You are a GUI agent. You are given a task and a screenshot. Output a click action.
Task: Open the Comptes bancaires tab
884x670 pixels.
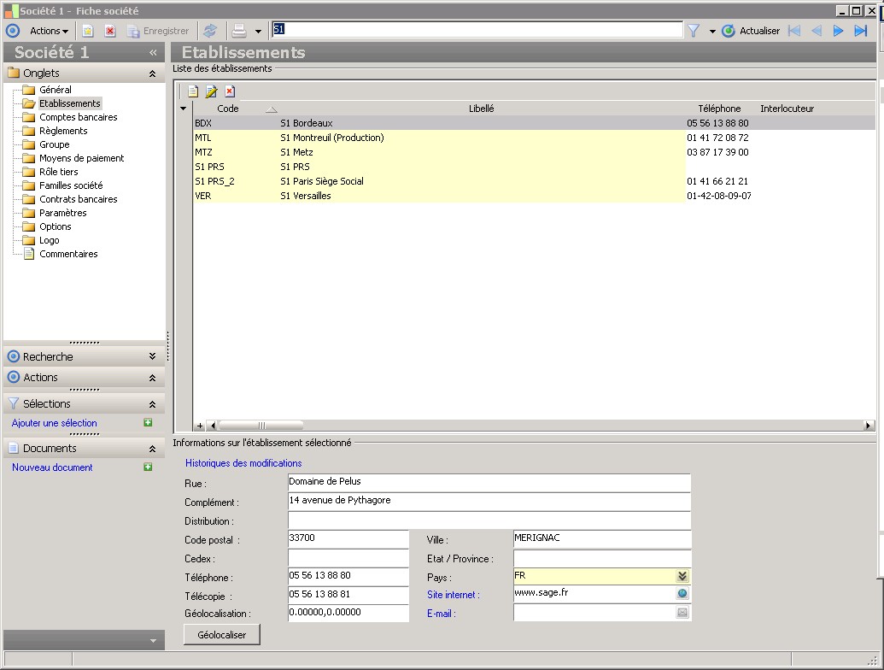click(78, 117)
